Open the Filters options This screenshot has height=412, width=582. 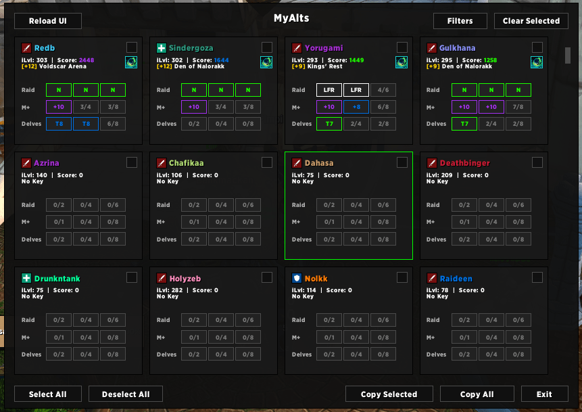[460, 21]
